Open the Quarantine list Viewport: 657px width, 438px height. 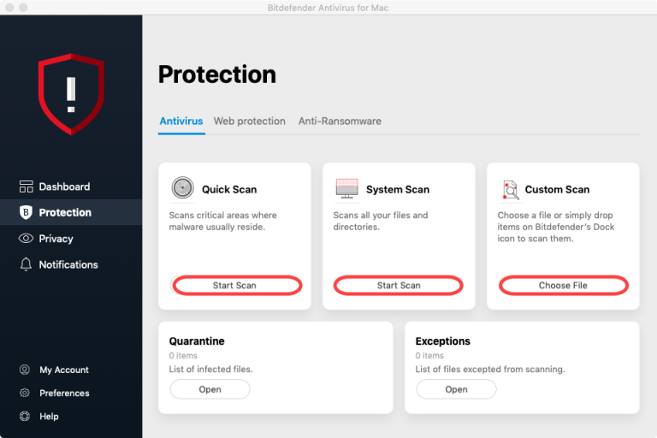coord(210,389)
